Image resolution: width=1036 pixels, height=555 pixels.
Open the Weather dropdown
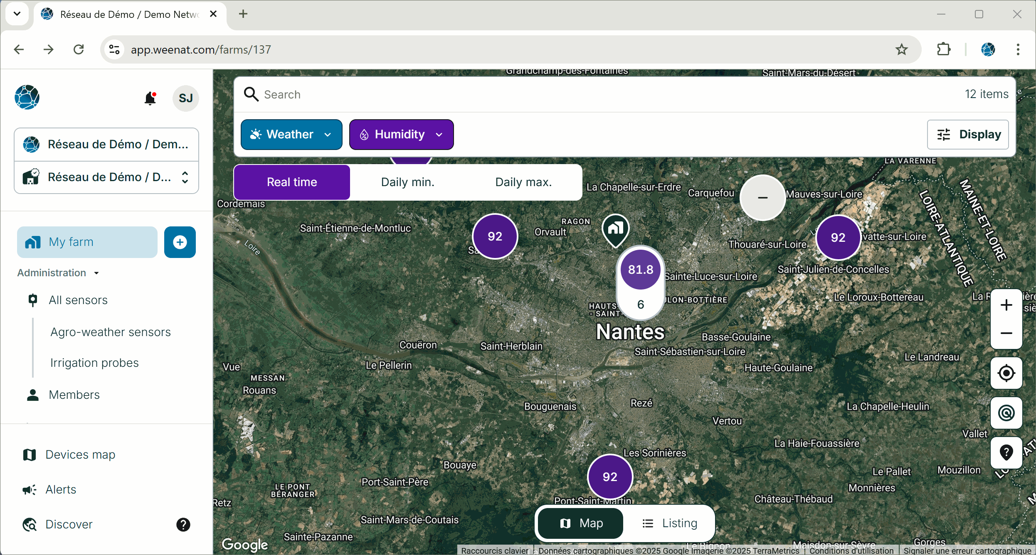tap(291, 135)
